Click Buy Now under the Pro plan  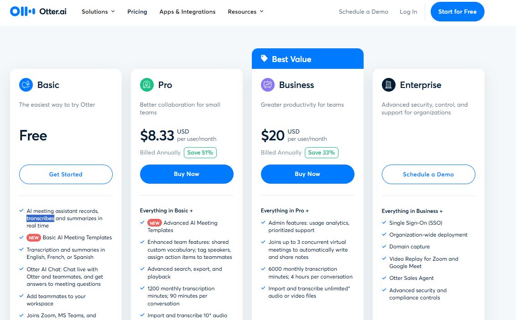[x=187, y=174]
